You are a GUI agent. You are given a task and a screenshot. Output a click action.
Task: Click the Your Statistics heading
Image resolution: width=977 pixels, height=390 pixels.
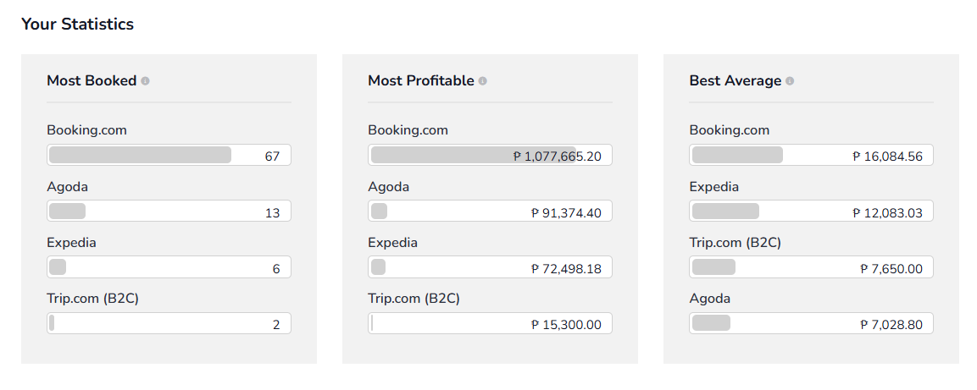[77, 25]
